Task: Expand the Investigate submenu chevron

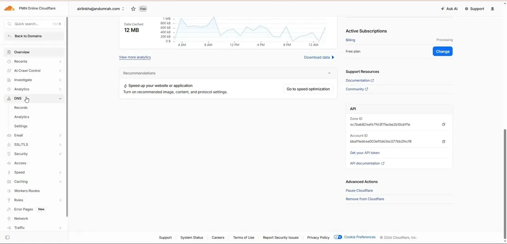Action: [60, 80]
